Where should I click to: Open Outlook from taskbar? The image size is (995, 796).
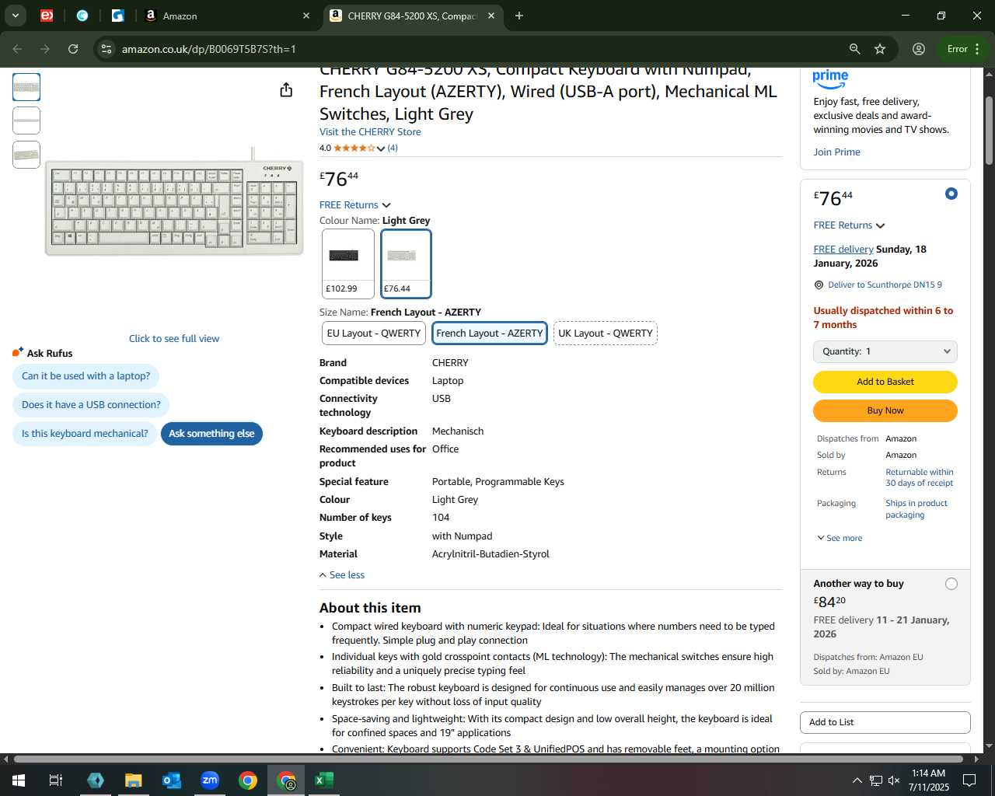click(171, 780)
